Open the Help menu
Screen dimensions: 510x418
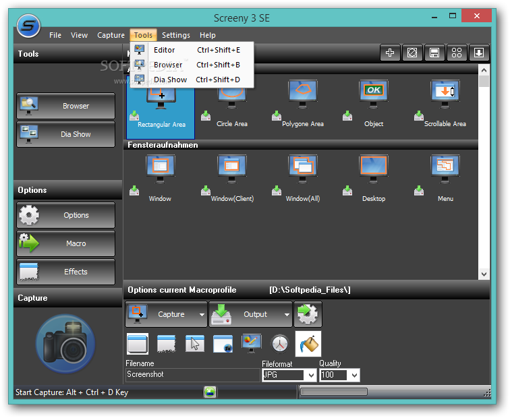(x=208, y=35)
